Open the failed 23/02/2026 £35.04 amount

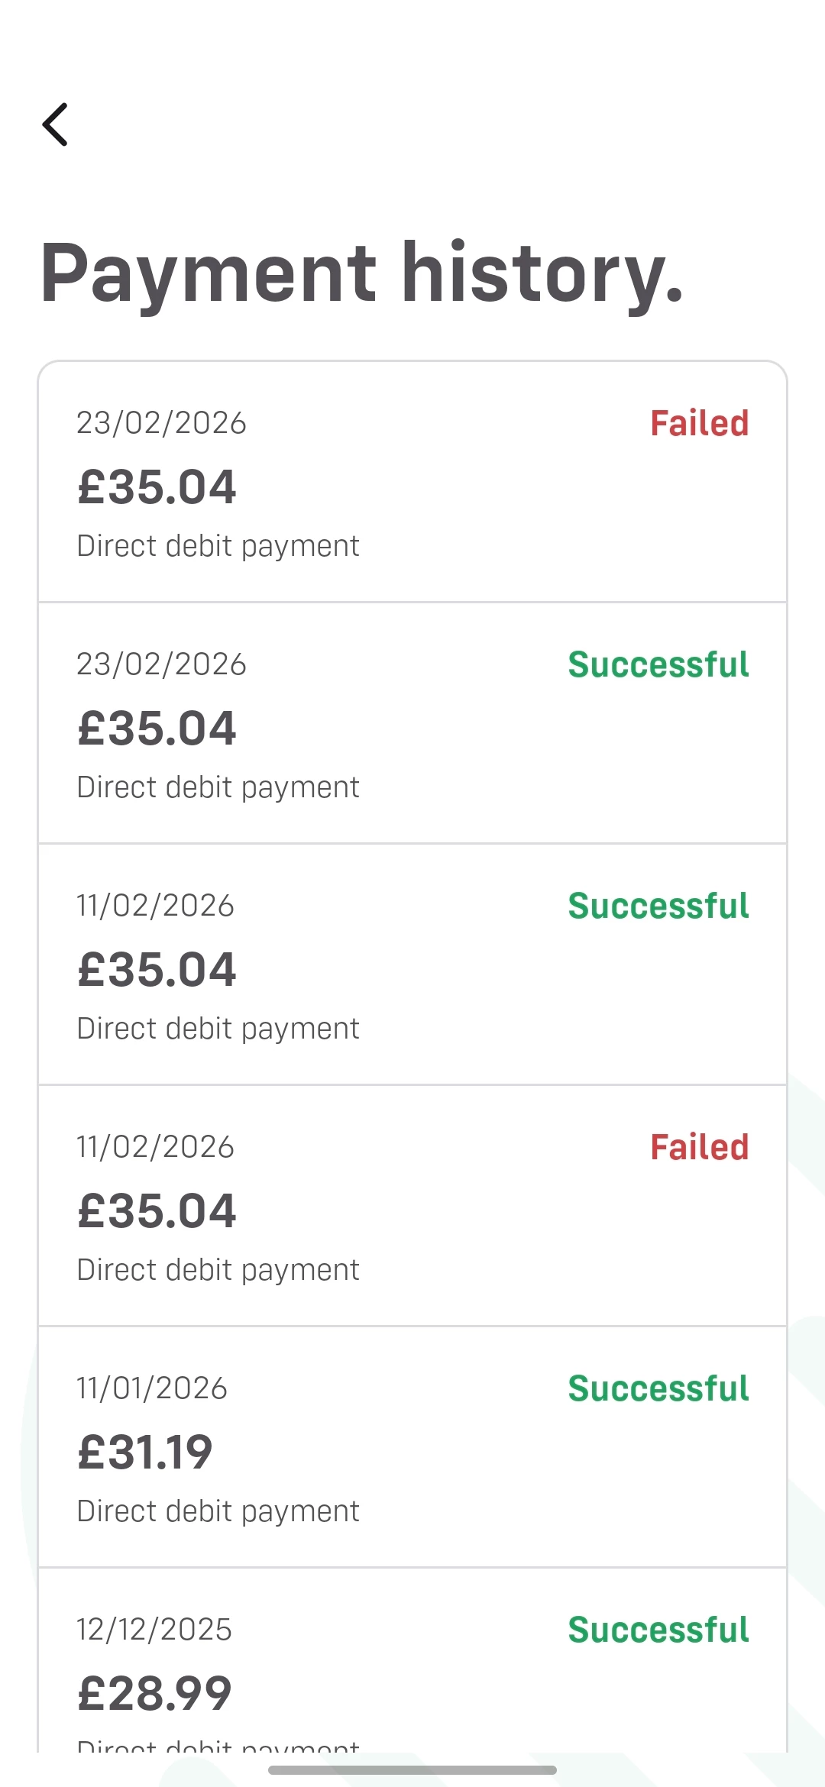157,487
